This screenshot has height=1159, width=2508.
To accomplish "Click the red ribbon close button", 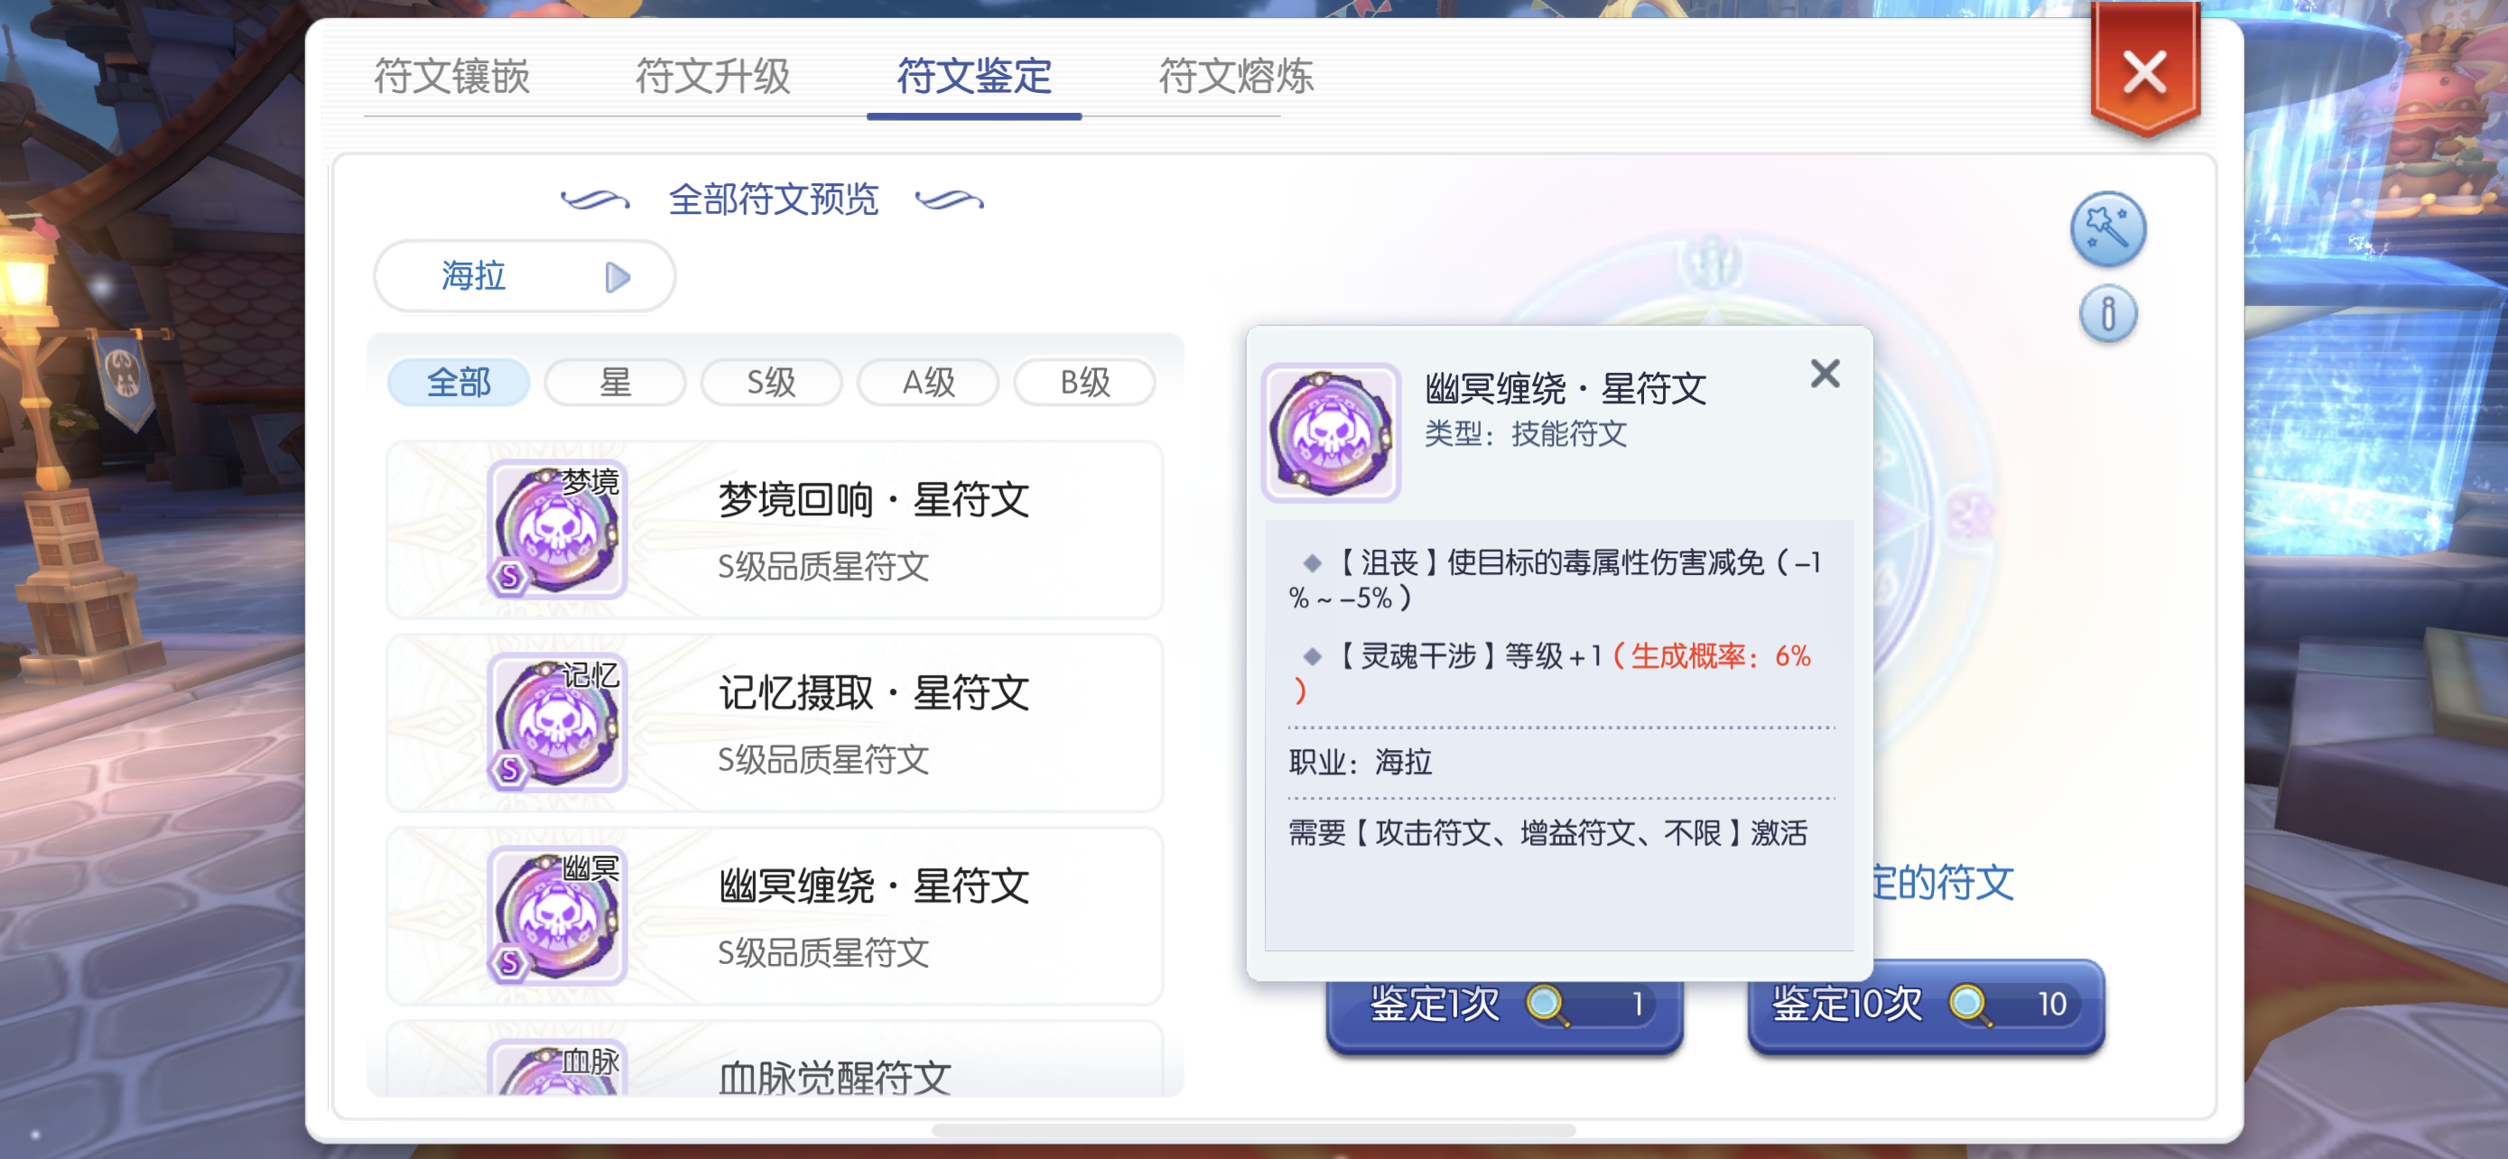I will pos(2144,71).
